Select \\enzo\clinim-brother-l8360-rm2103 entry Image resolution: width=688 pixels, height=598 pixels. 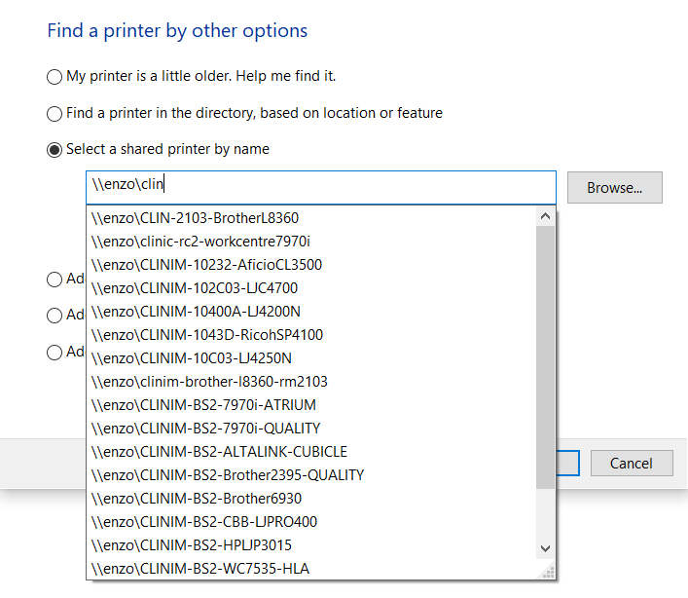click(311, 382)
